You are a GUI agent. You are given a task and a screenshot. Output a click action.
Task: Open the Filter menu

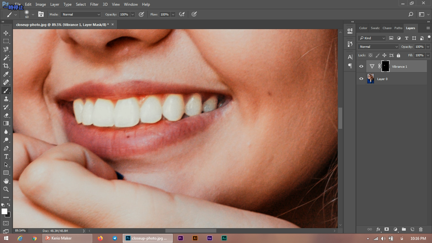click(94, 4)
